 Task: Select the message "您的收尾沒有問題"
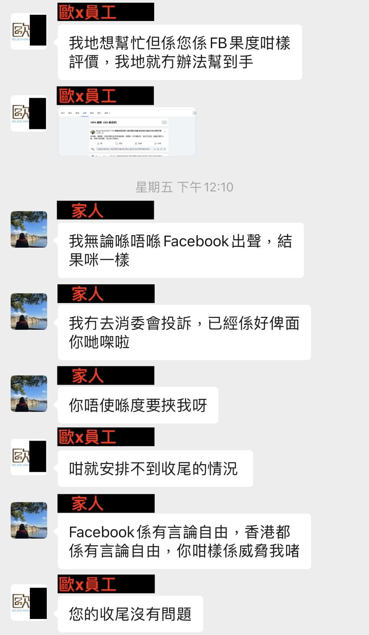pyautogui.click(x=131, y=614)
